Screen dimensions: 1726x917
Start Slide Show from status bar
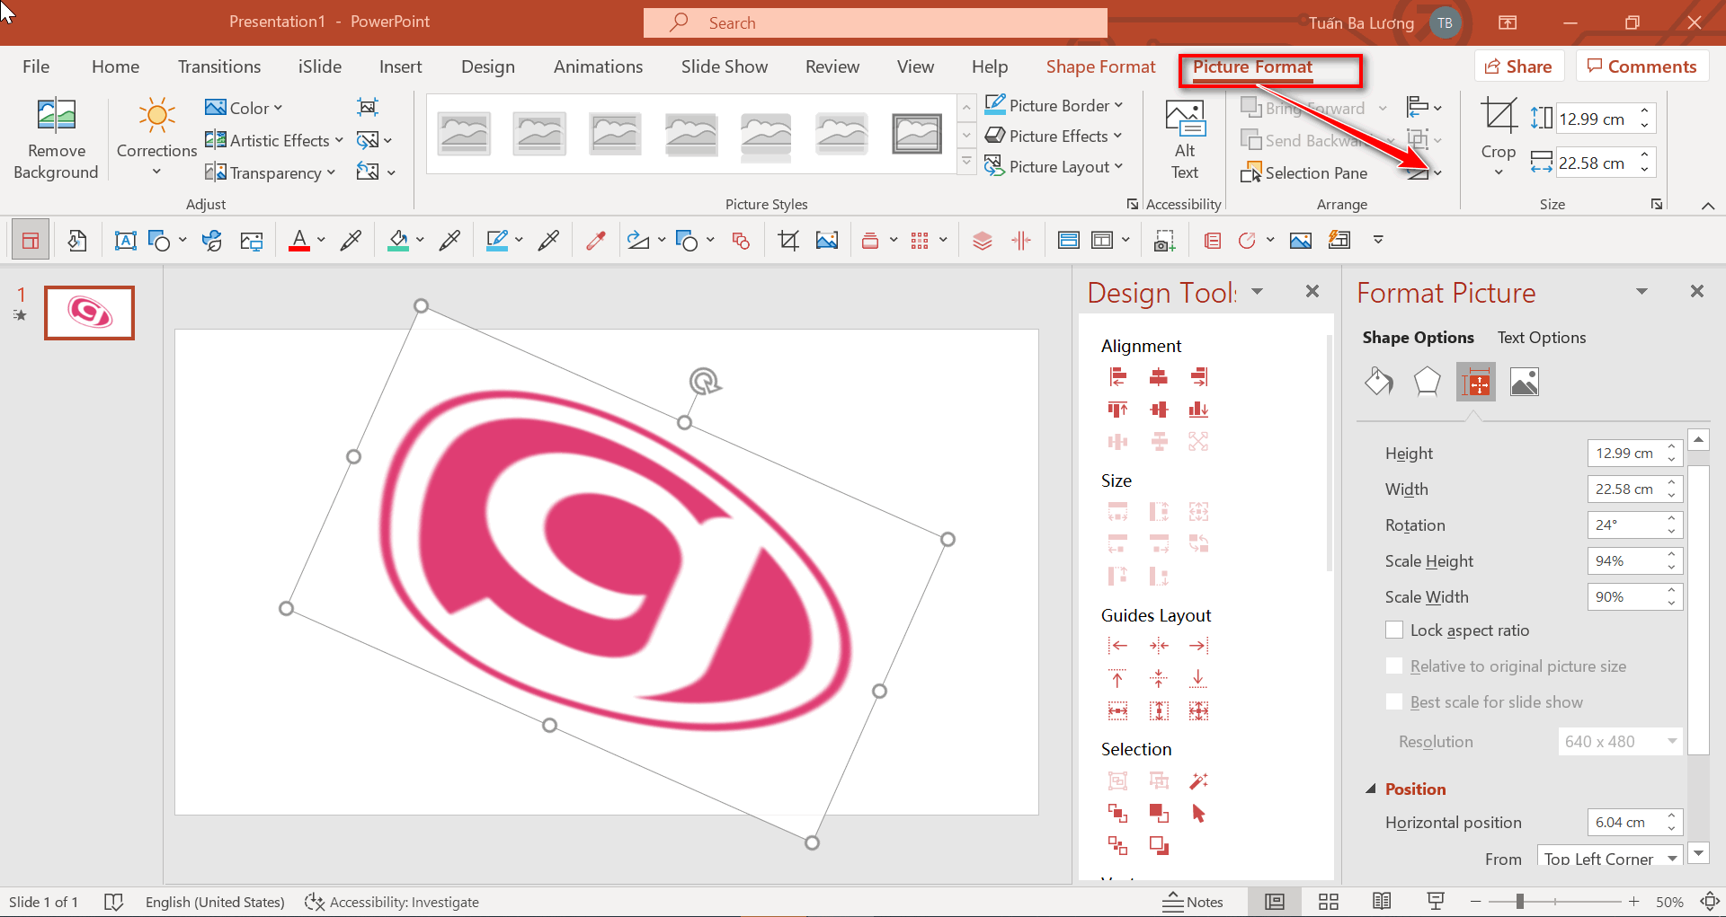coord(1436,902)
